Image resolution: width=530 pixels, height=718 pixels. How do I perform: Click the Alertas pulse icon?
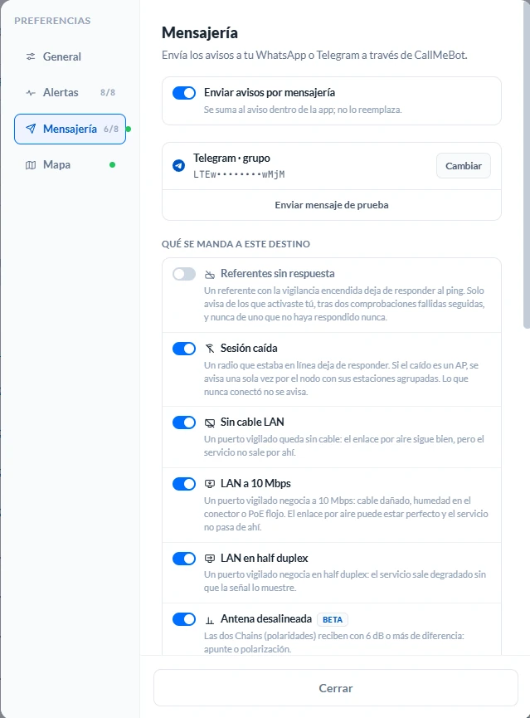(x=31, y=92)
